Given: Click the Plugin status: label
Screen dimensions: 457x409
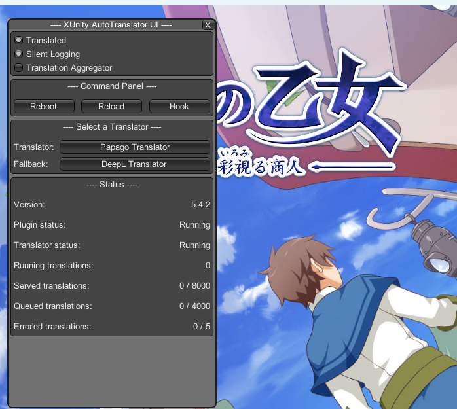Looking at the screenshot, I should point(40,225).
